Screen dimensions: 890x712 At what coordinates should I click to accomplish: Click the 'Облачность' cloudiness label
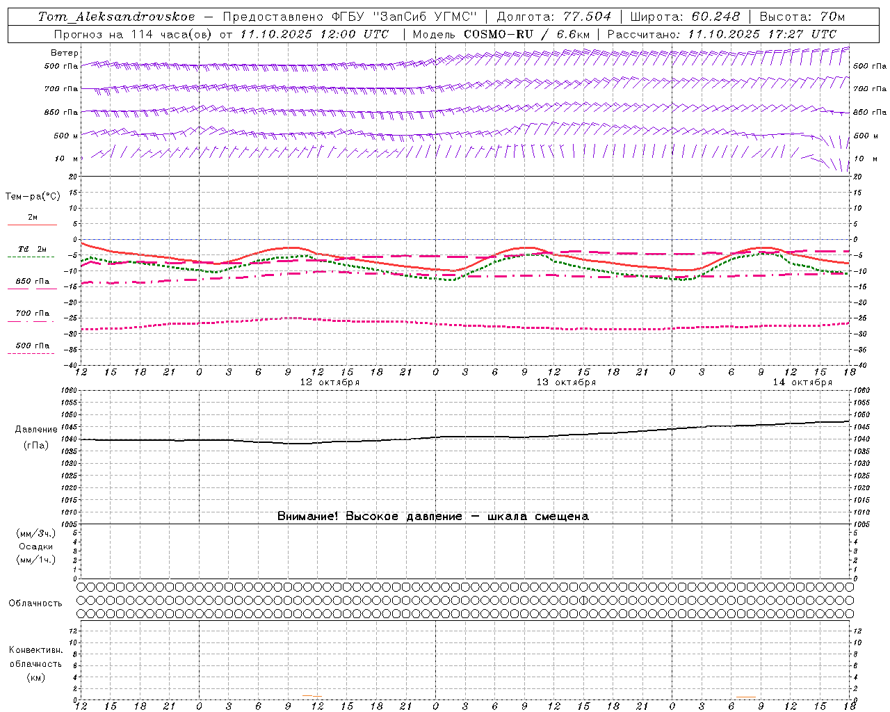coord(35,604)
